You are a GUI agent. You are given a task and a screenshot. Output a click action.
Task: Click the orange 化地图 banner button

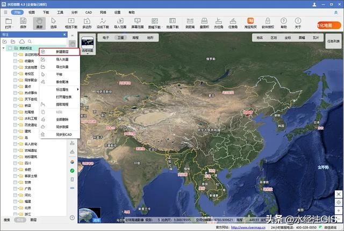pos(329,25)
